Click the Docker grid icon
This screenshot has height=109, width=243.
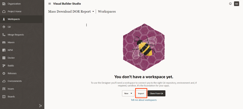coord(4,58)
